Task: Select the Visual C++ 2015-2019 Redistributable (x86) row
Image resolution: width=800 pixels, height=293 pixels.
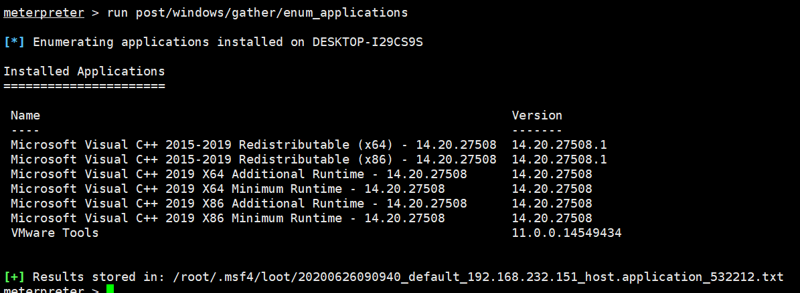Action: 309,160
